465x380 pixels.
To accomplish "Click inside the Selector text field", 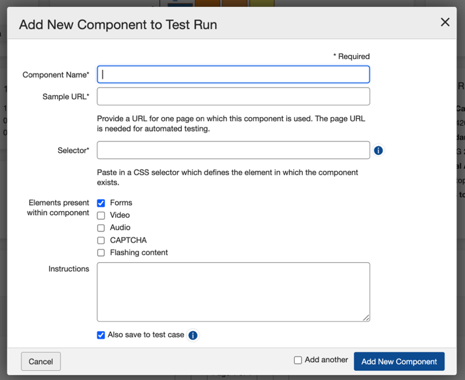I will (x=233, y=150).
